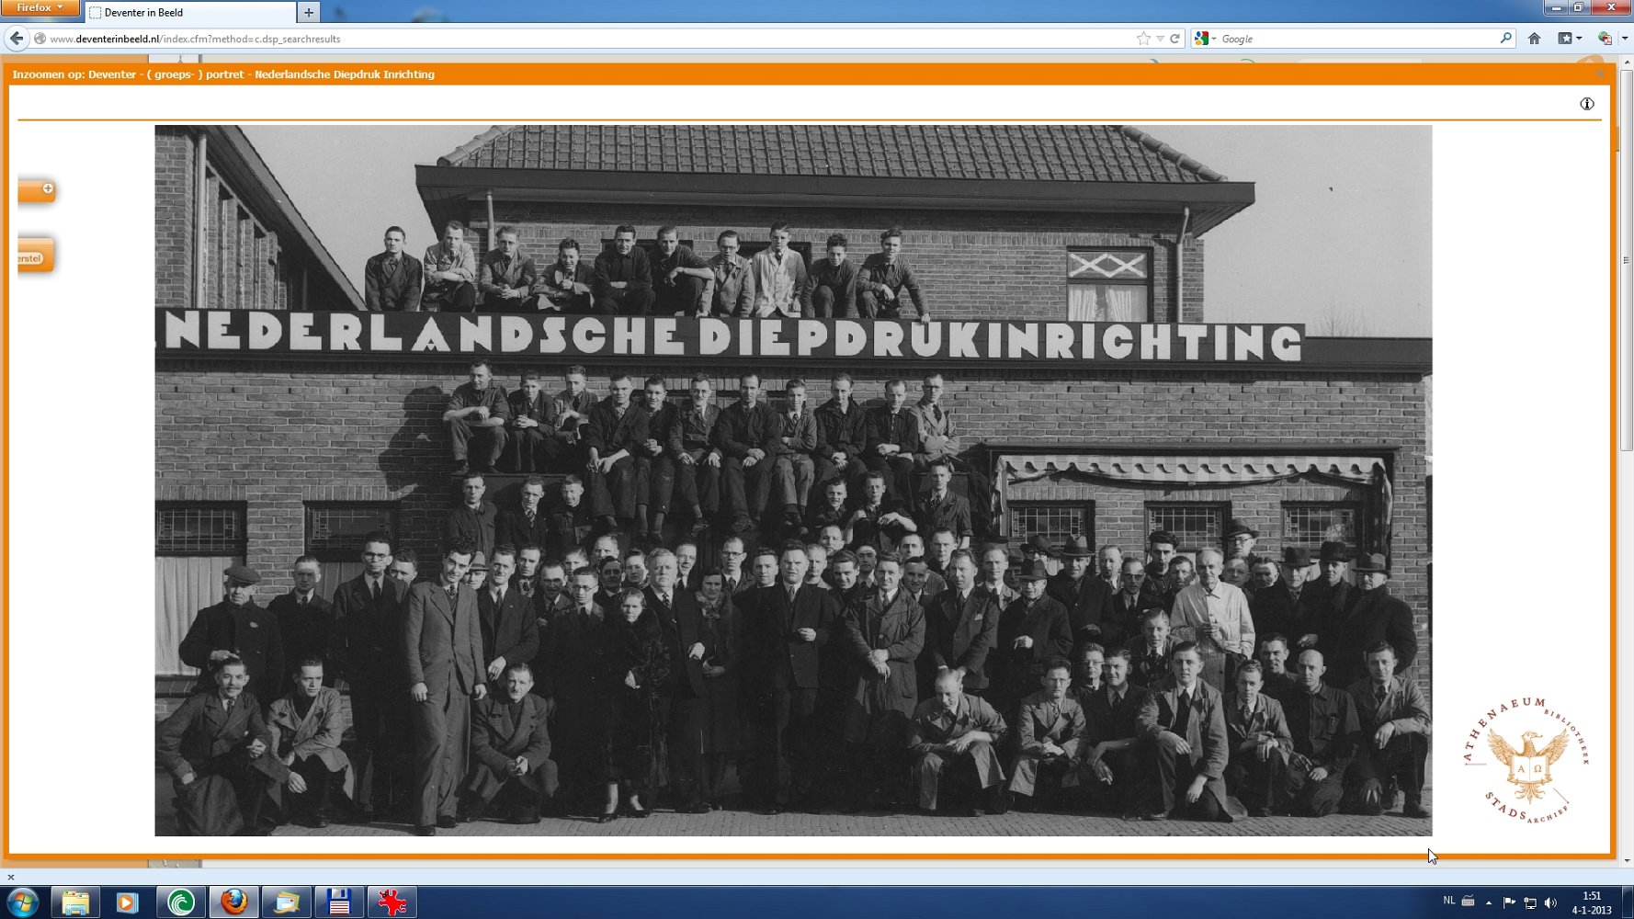Click the Show desktop button
This screenshot has width=1634, height=919.
point(1628,902)
